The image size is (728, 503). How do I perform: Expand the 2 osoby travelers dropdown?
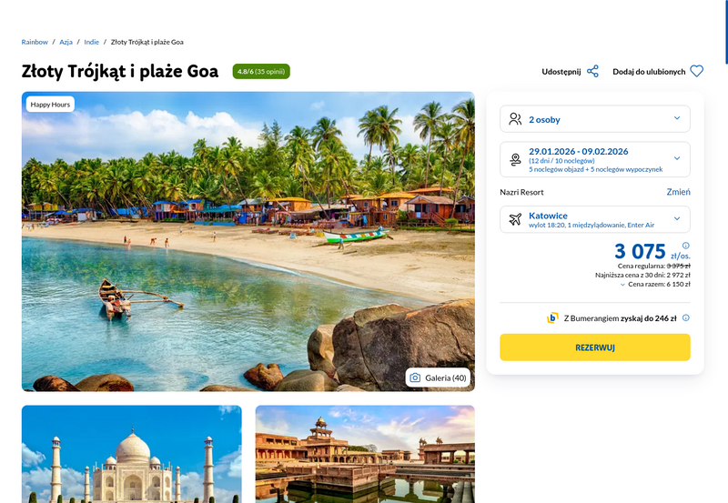595,119
